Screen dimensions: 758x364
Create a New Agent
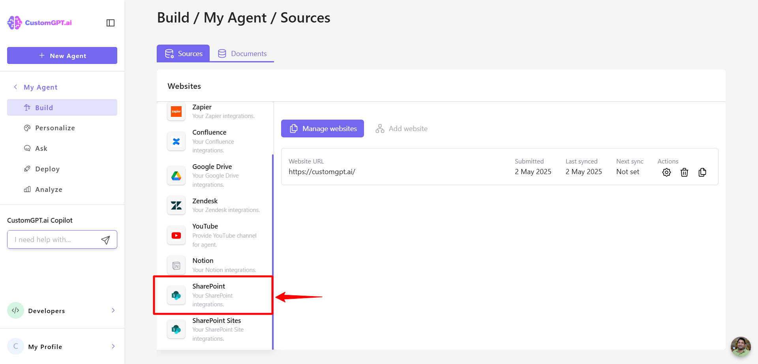(x=62, y=56)
